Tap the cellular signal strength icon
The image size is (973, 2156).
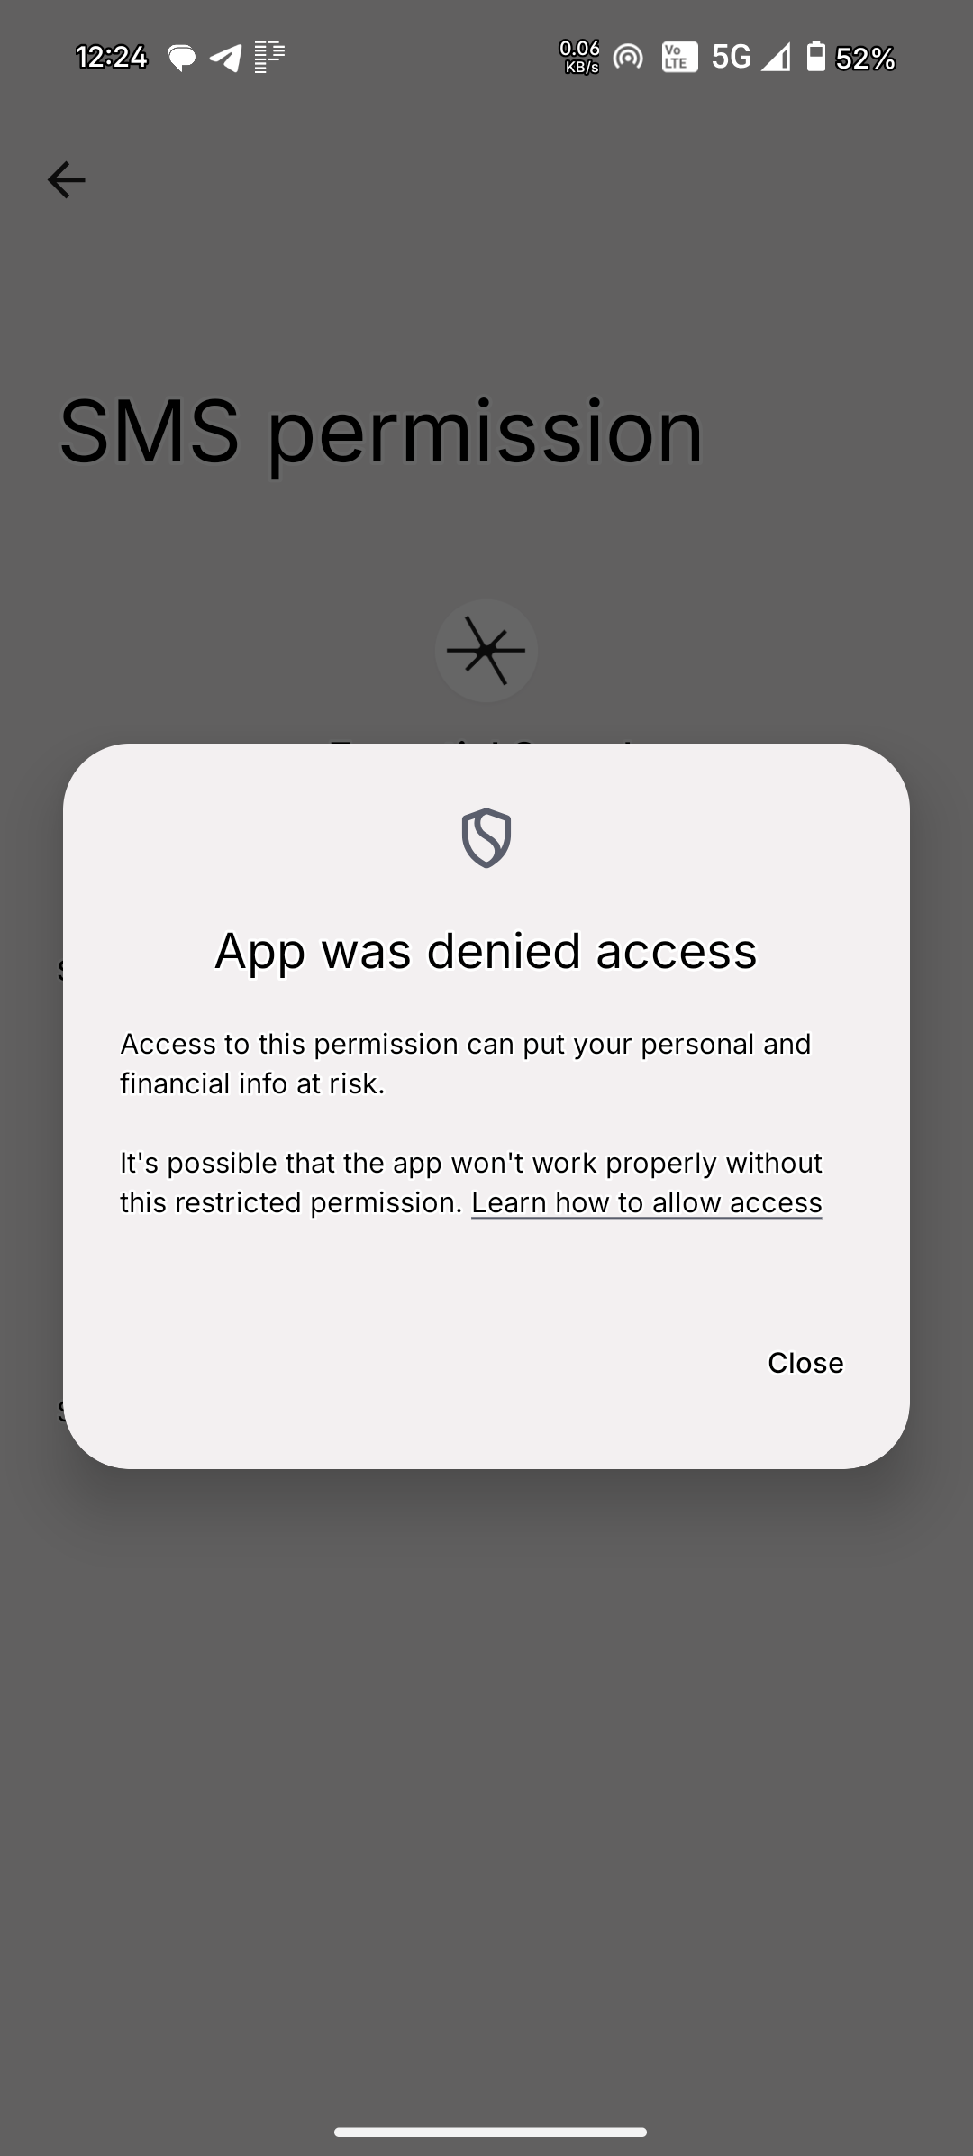pos(776,58)
